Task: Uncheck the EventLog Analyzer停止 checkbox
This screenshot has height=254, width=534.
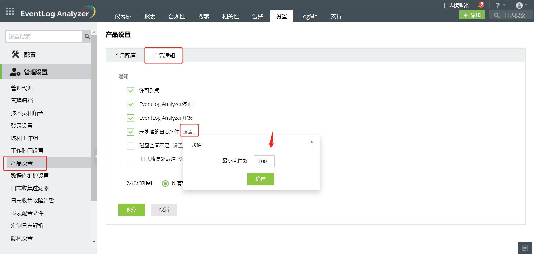Action: 130,104
